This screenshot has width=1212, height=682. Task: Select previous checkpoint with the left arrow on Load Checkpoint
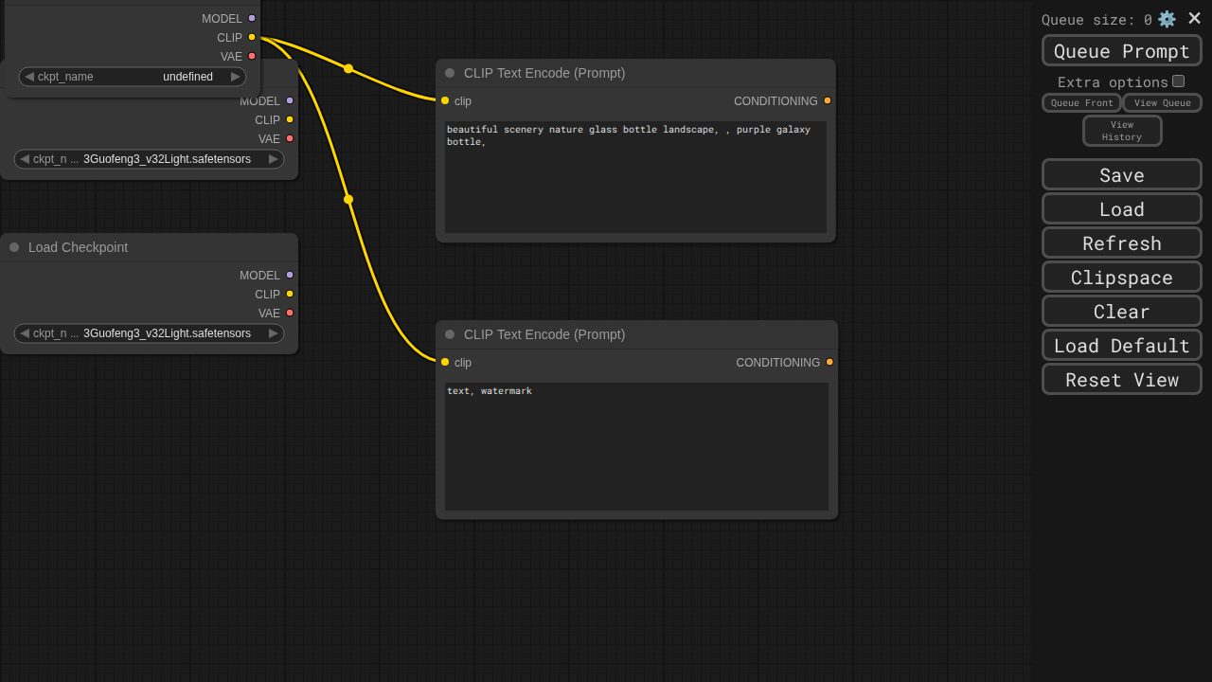click(24, 333)
